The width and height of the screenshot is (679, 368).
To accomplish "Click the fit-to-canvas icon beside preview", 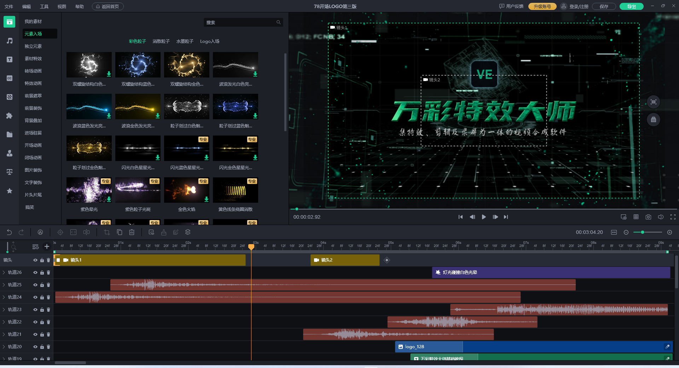I will coord(654,102).
